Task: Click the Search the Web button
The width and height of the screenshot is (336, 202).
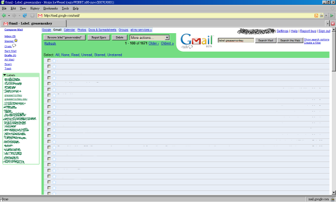Action: [x=290, y=41]
